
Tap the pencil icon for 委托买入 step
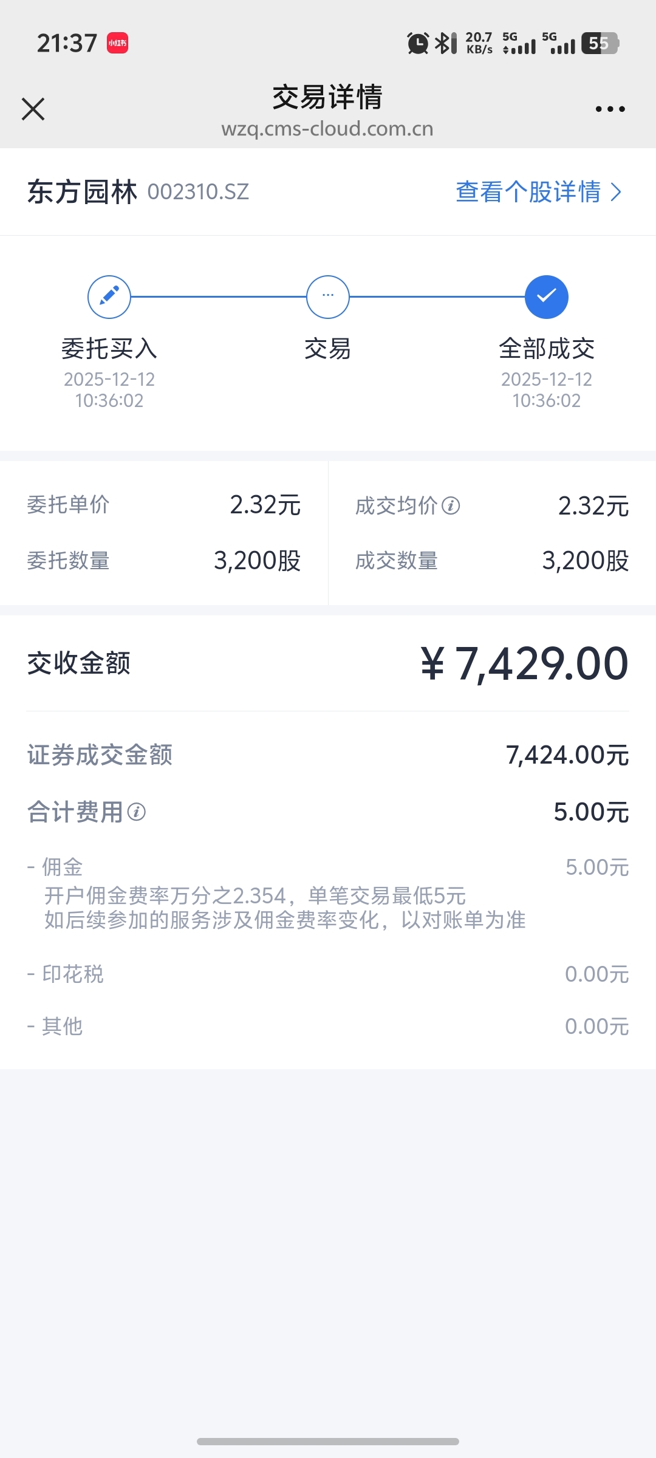(109, 297)
